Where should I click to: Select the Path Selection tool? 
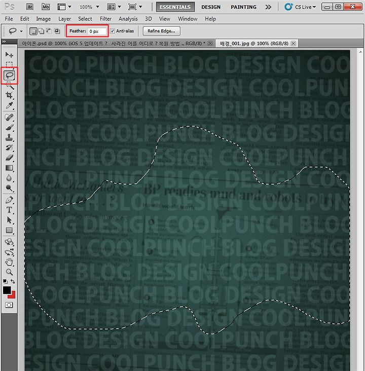9,220
